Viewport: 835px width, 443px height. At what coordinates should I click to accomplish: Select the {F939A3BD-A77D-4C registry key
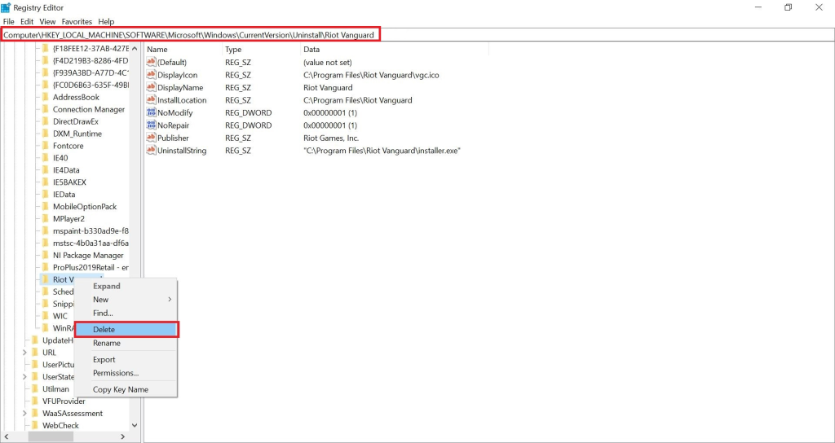coord(91,72)
